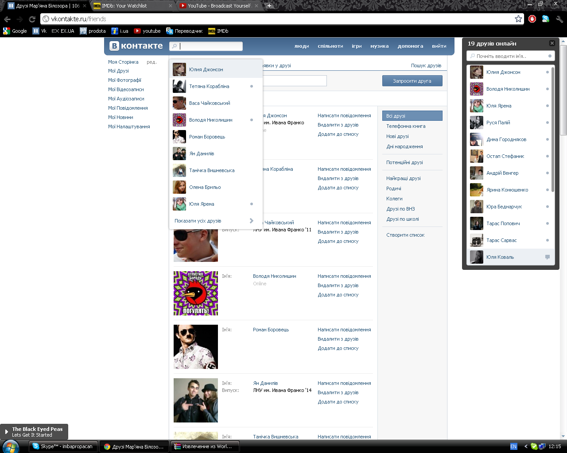Viewport: 567px width, 453px height.
Task: Open Володя Николишин's profile photo thumbnail
Action: (x=196, y=293)
